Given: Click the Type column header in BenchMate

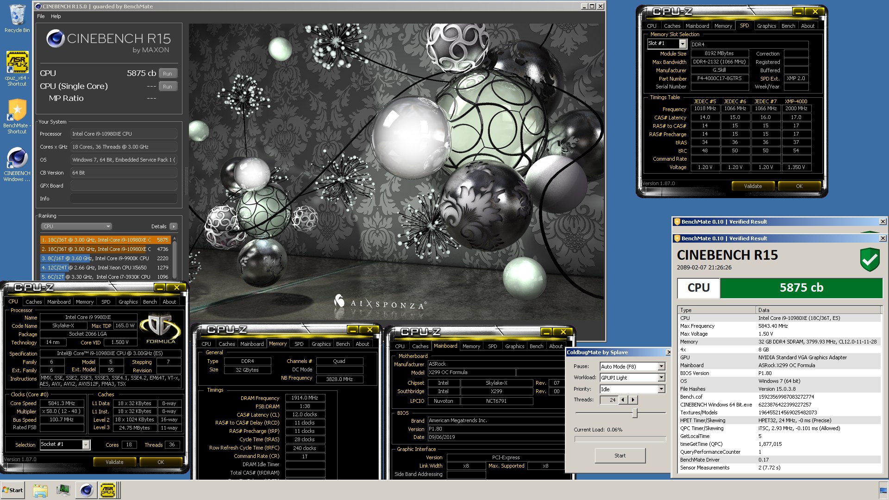Looking at the screenshot, I should (716, 310).
